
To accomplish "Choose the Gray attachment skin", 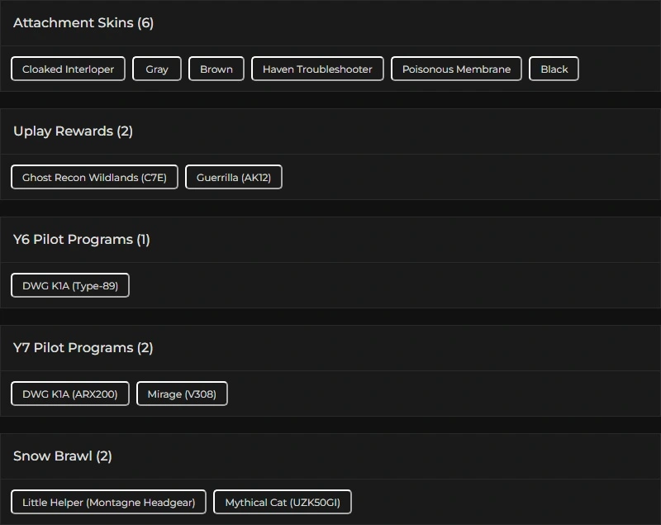I will [x=157, y=69].
